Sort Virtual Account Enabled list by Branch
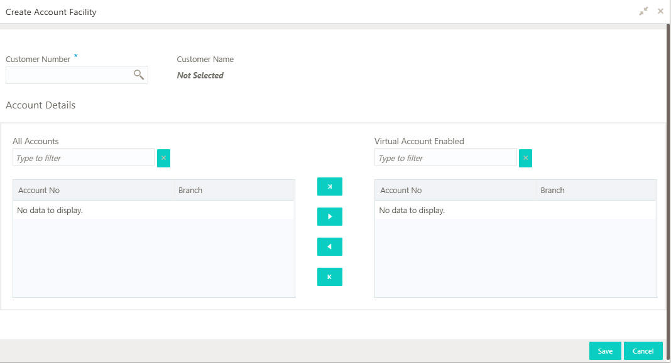671x363 pixels. tap(596, 190)
